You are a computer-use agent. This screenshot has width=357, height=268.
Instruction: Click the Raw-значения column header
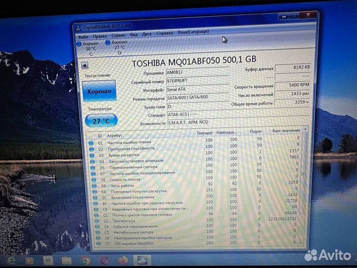pyautogui.click(x=286, y=131)
